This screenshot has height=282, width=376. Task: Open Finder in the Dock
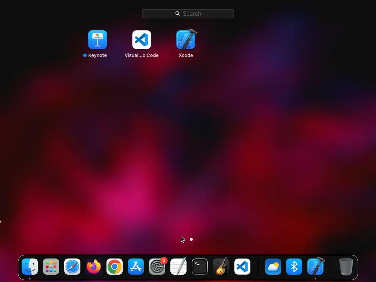pos(30,267)
